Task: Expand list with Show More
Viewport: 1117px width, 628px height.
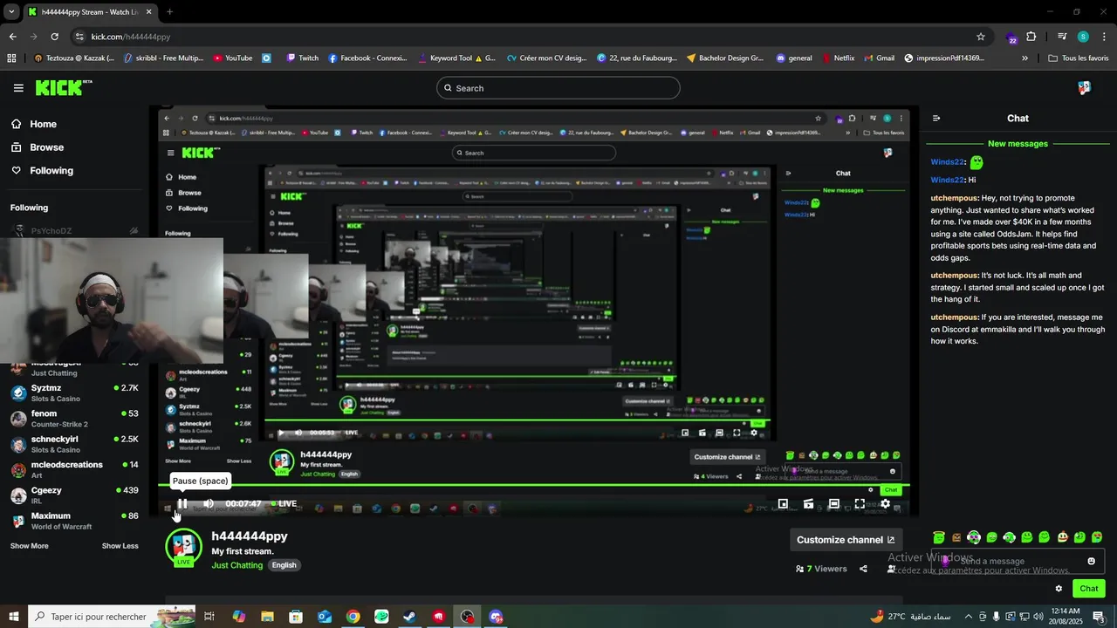Action: (x=30, y=546)
